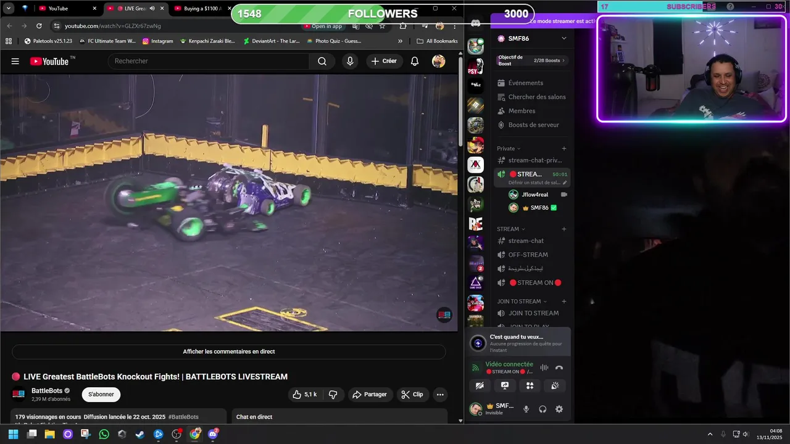Open Chrome apps grid shortcut
This screenshot has height=444, width=790.
click(9, 41)
